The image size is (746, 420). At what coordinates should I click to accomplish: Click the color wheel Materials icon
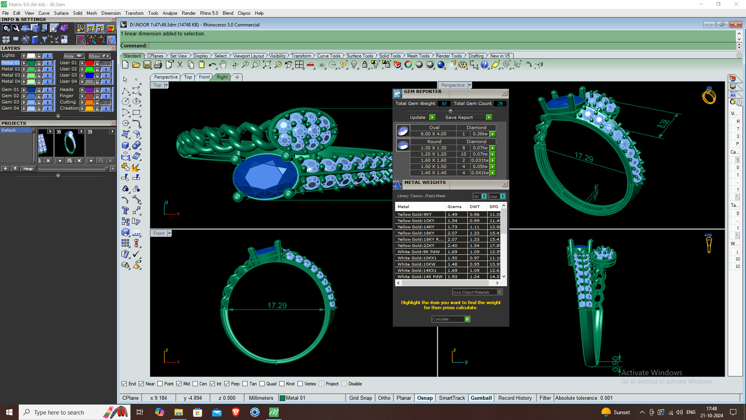point(408,65)
